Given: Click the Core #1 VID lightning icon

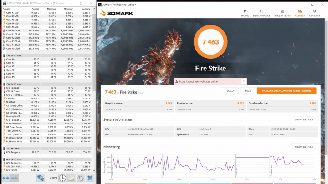Looking at the screenshot, I should click(4, 13).
